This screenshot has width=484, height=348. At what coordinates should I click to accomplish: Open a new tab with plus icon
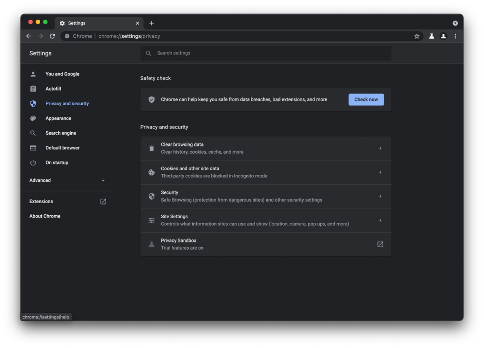coord(151,23)
